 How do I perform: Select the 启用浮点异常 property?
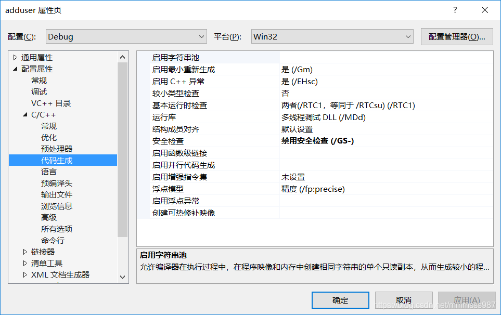coord(176,201)
